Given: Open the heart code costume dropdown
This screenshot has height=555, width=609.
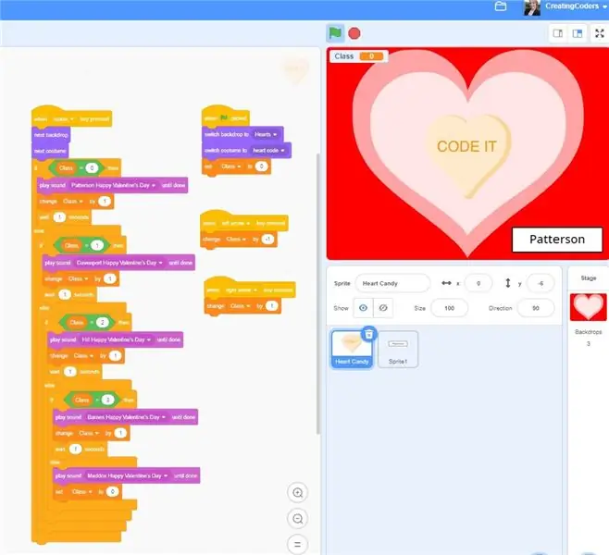Looking at the screenshot, I should 268,150.
